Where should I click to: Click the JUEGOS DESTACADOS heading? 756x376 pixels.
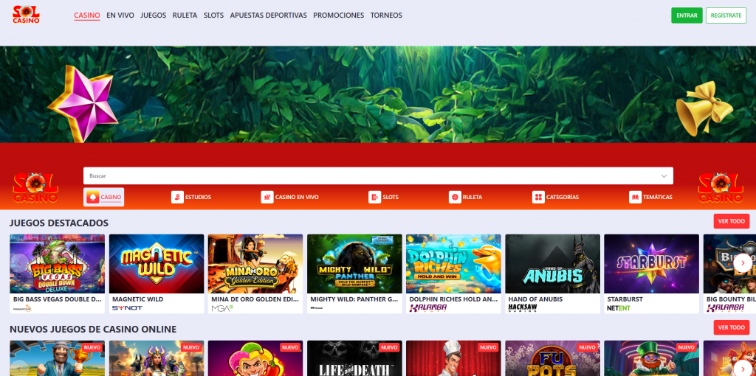coord(59,223)
